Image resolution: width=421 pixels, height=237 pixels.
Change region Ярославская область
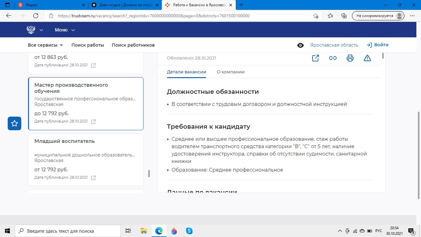click(334, 45)
